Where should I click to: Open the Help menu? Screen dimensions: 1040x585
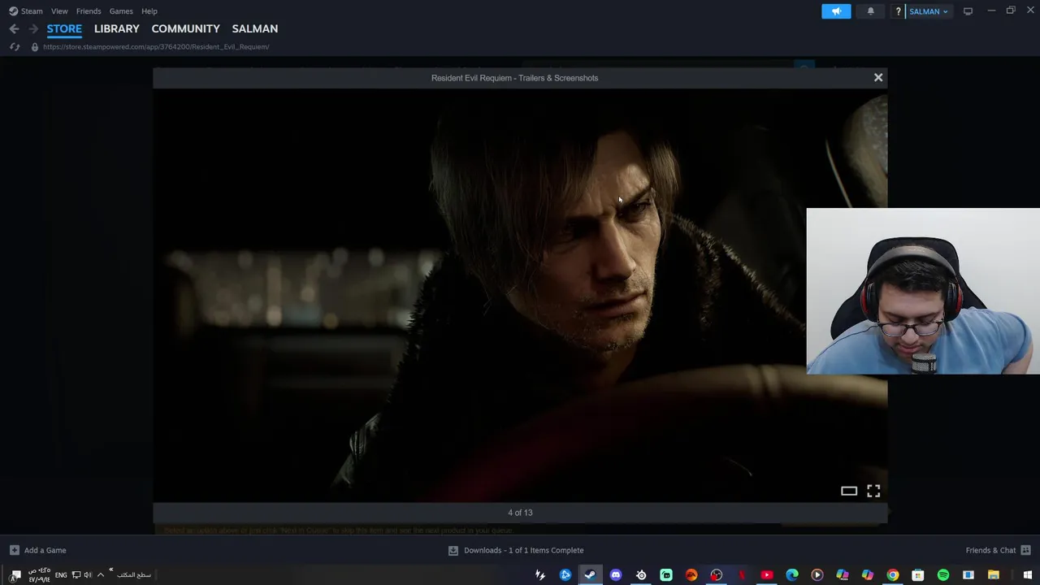149,11
